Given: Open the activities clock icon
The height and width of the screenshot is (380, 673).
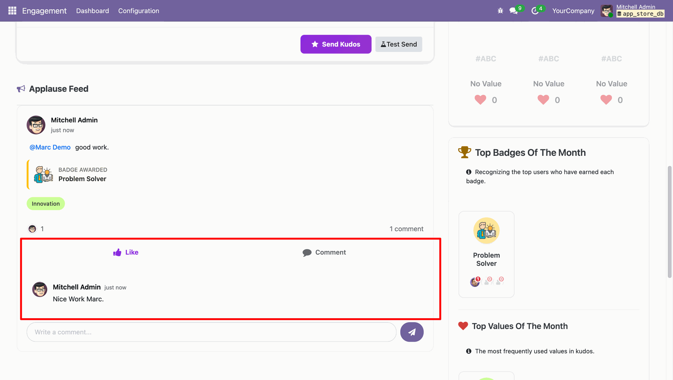Looking at the screenshot, I should click(x=535, y=11).
